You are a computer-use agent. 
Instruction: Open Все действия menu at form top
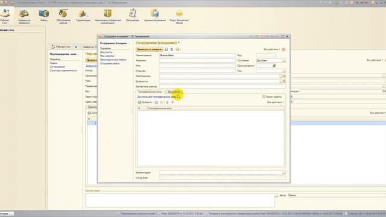click(271, 49)
